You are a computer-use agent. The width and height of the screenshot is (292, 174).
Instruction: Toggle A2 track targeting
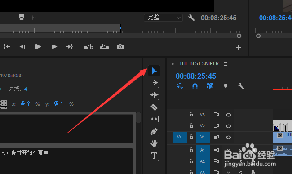(x=203, y=161)
